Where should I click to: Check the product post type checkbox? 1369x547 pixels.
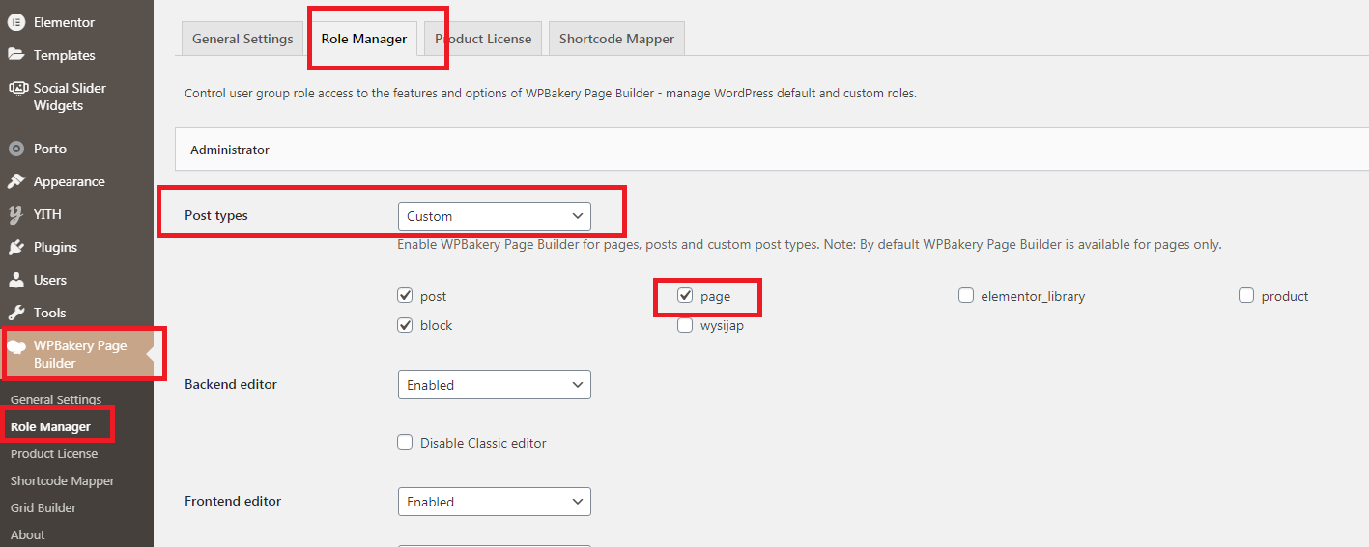(x=1246, y=296)
